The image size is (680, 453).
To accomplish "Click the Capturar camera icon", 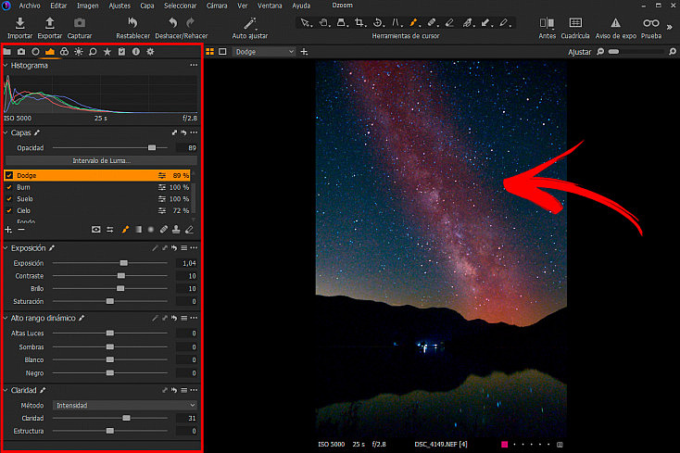I will [x=80, y=22].
